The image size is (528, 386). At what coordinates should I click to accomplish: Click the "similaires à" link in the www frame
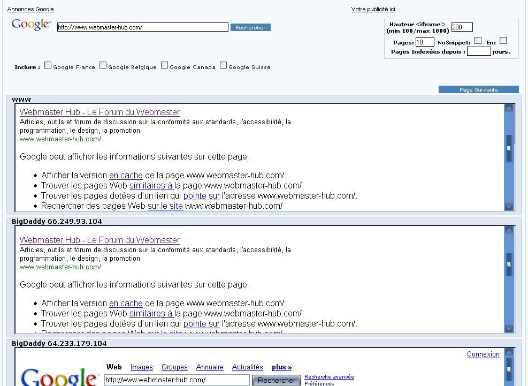tap(151, 185)
